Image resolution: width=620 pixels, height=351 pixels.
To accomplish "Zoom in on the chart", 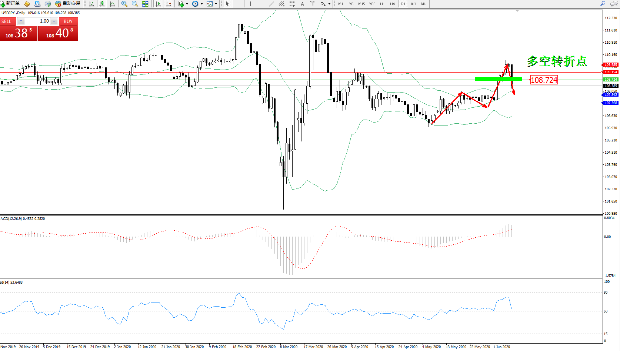I will click(124, 4).
